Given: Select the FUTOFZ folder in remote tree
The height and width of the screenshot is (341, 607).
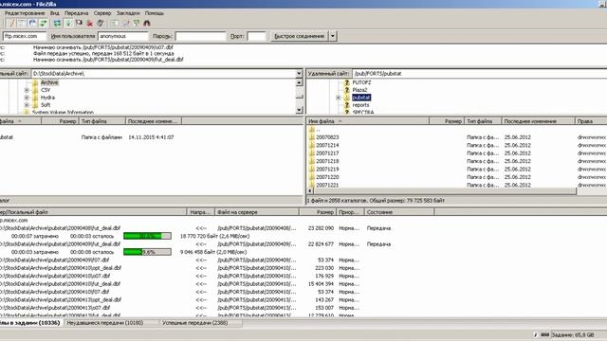Looking at the screenshot, I should pos(361,82).
